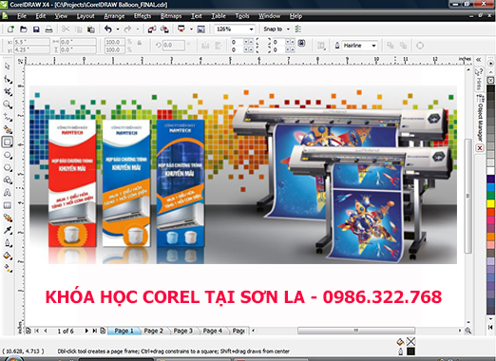This screenshot has width=496, height=361.
Task: Switch to Page 2 tab
Action: click(154, 331)
